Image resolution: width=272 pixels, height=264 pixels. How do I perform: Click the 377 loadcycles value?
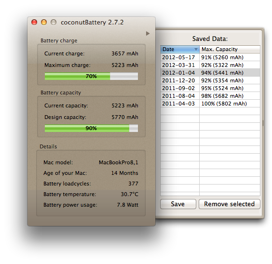(133, 184)
